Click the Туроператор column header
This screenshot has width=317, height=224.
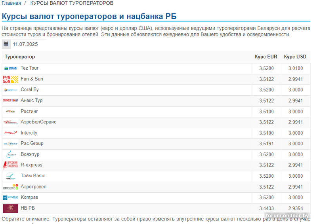coord(20,57)
